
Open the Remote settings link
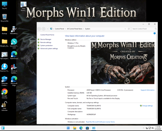click(46, 42)
